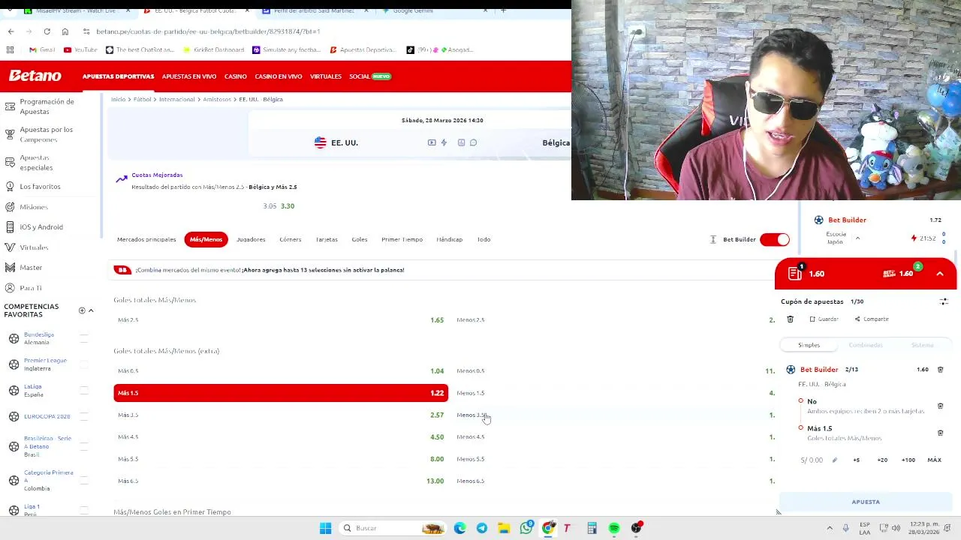Select Más 3.5 odds 2.57
This screenshot has height=540, width=961.
pyautogui.click(x=281, y=415)
